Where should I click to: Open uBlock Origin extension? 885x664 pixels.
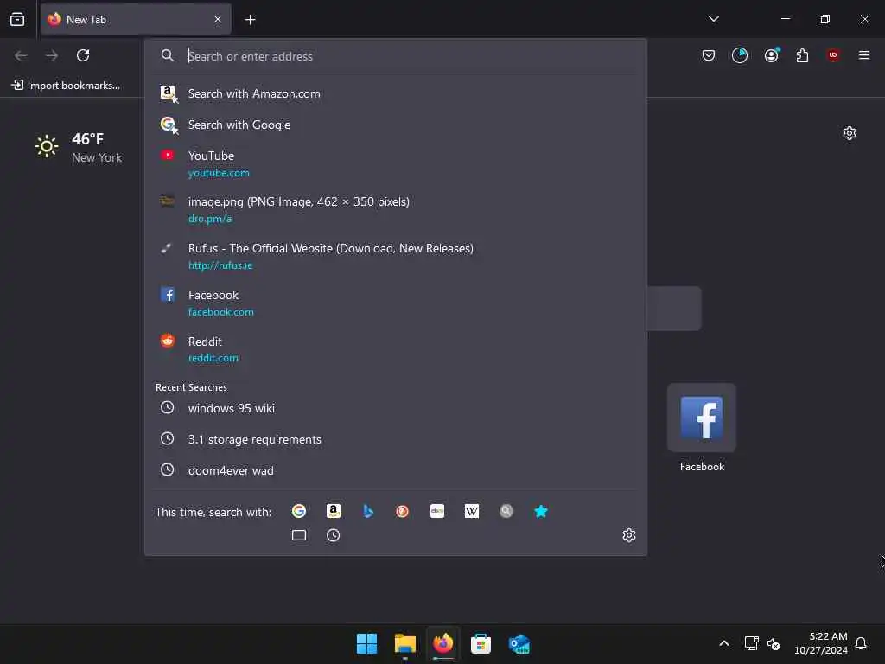click(833, 55)
